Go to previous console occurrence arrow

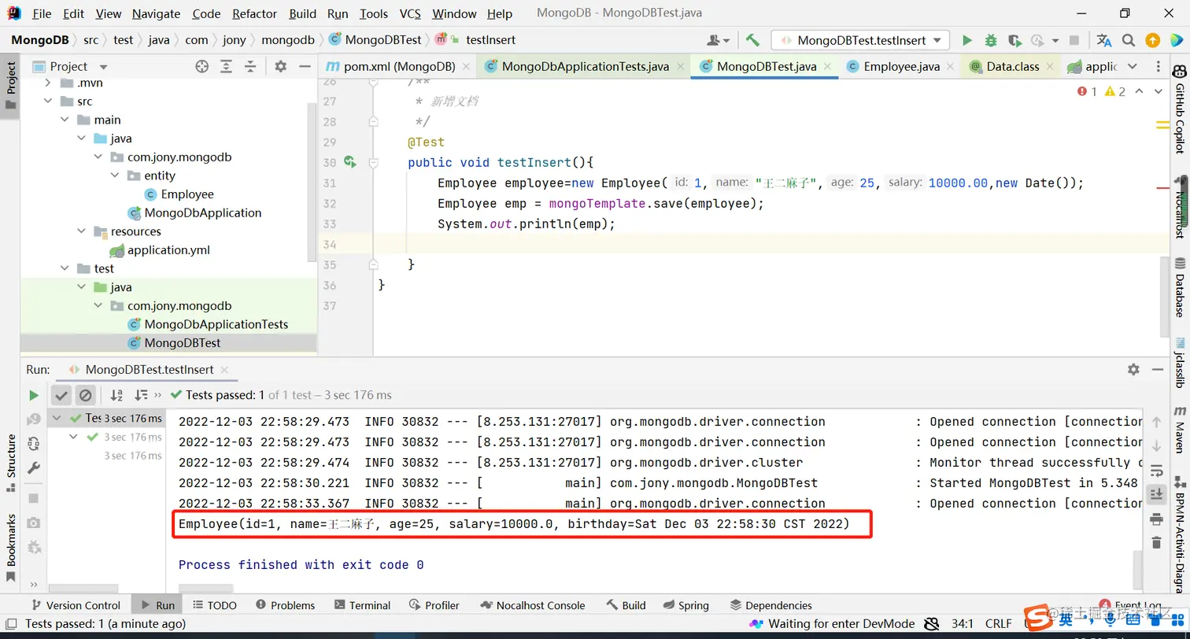[x=1156, y=423]
